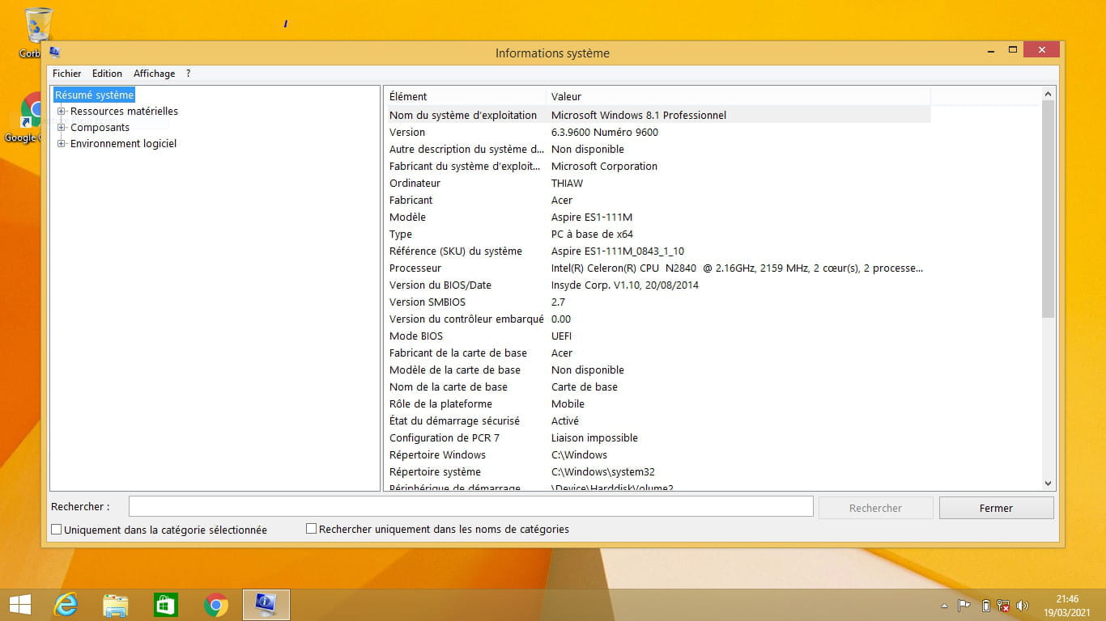
Task: Click the 'Type PC à base de x64' row
Action: 659,234
